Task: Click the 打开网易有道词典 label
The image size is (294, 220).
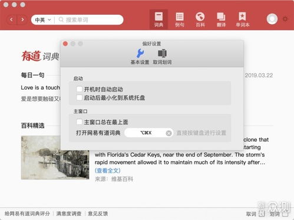Action: coord(98,133)
